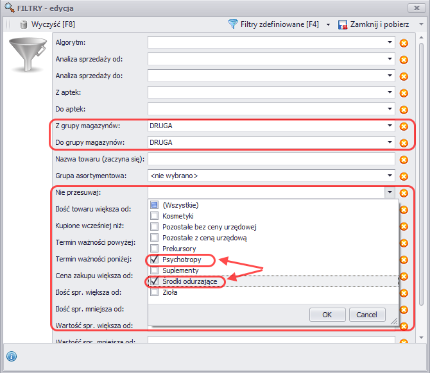Enable the Kosmetyki checkbox
This screenshot has width=430, height=373.
154,216
